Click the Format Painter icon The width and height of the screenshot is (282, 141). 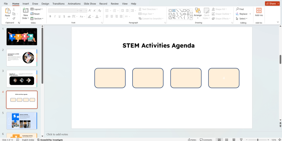14,18
